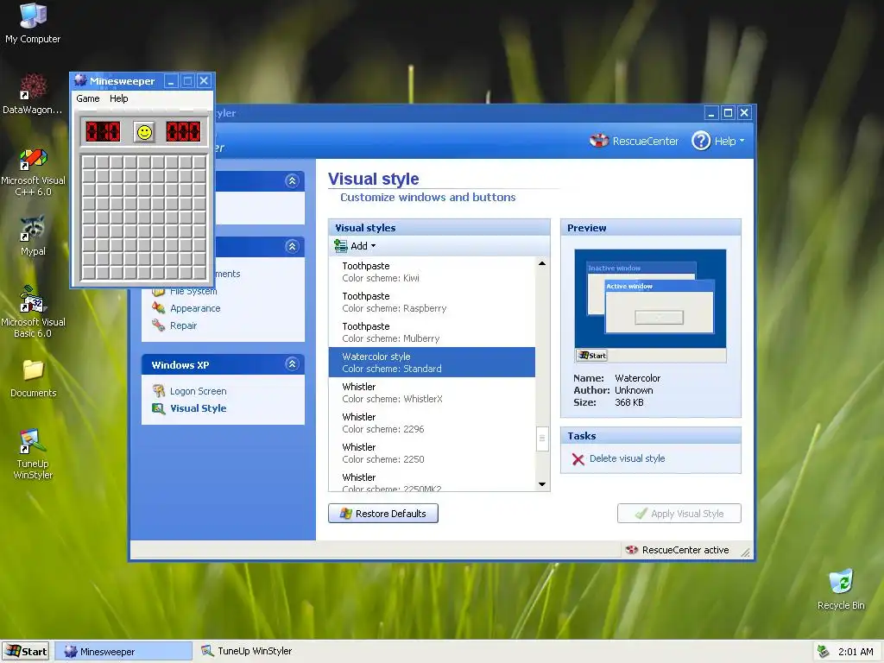The height and width of the screenshot is (663, 884).
Task: Click the top-left Minesweeper grid cell
Action: point(89,162)
